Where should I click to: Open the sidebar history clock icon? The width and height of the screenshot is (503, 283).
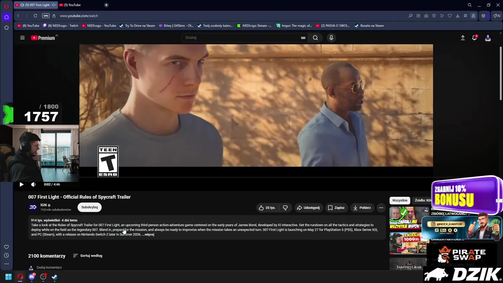6,255
